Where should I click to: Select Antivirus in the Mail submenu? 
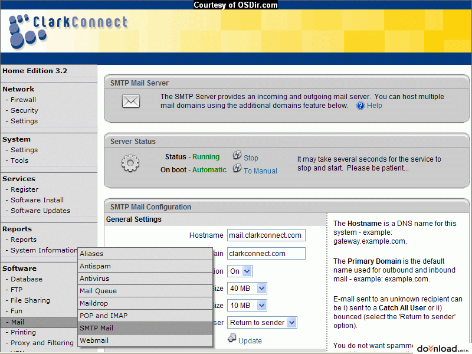tap(145, 278)
